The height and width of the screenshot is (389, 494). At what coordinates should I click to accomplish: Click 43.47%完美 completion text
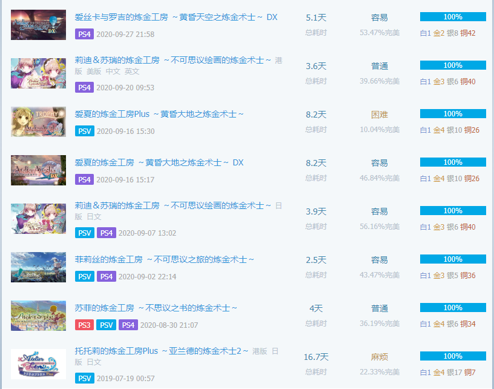(x=380, y=275)
